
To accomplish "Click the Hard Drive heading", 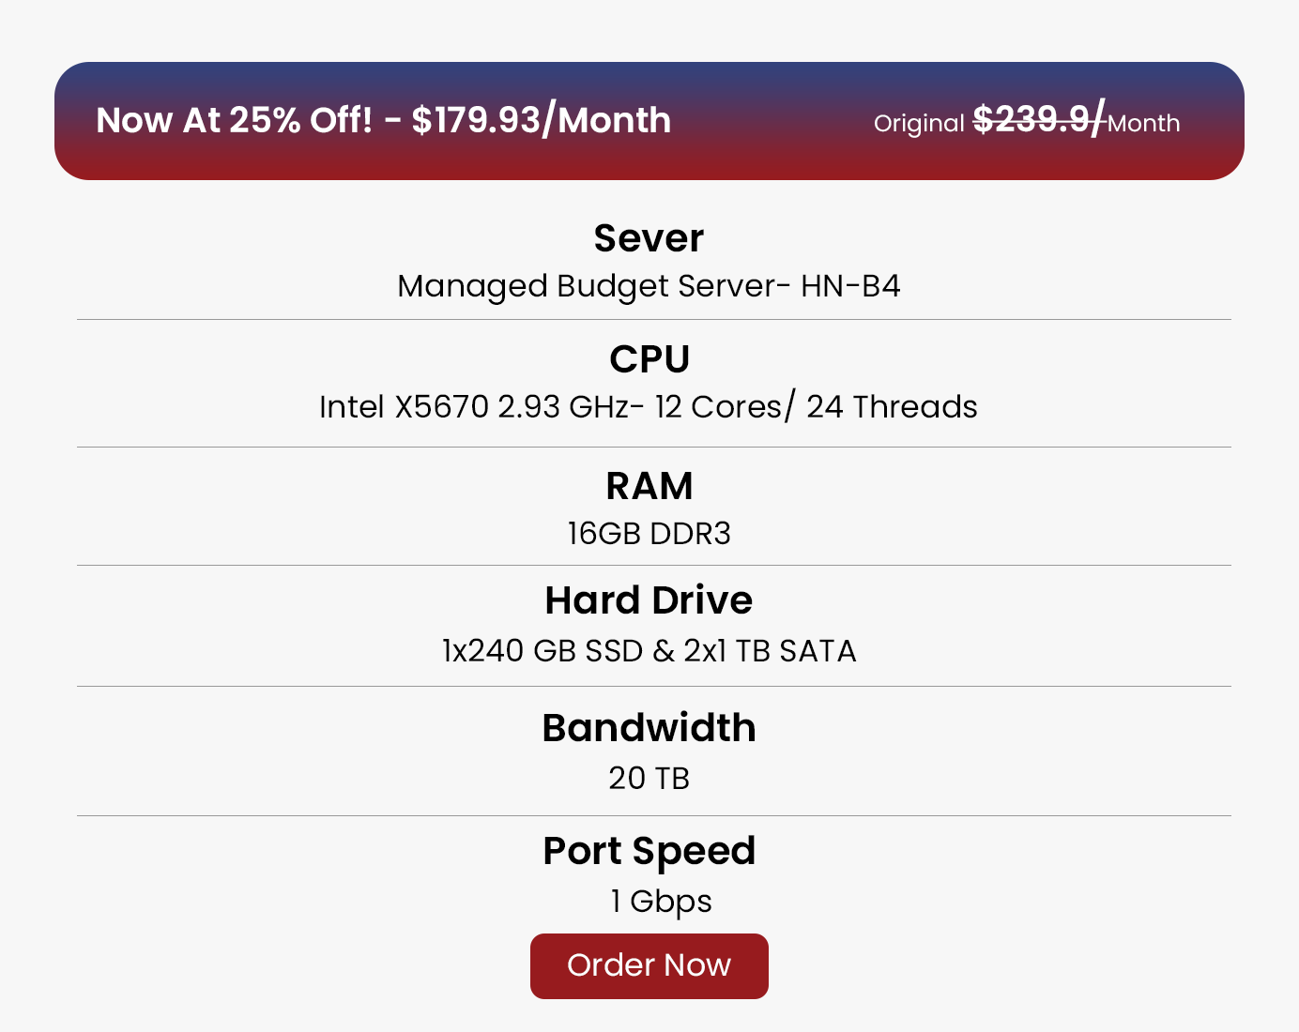I will 649,600.
